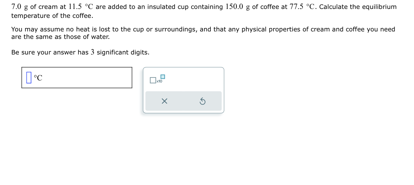Click the empty base square of the template
Viewport: 414px width, 185px height.
coord(153,80)
